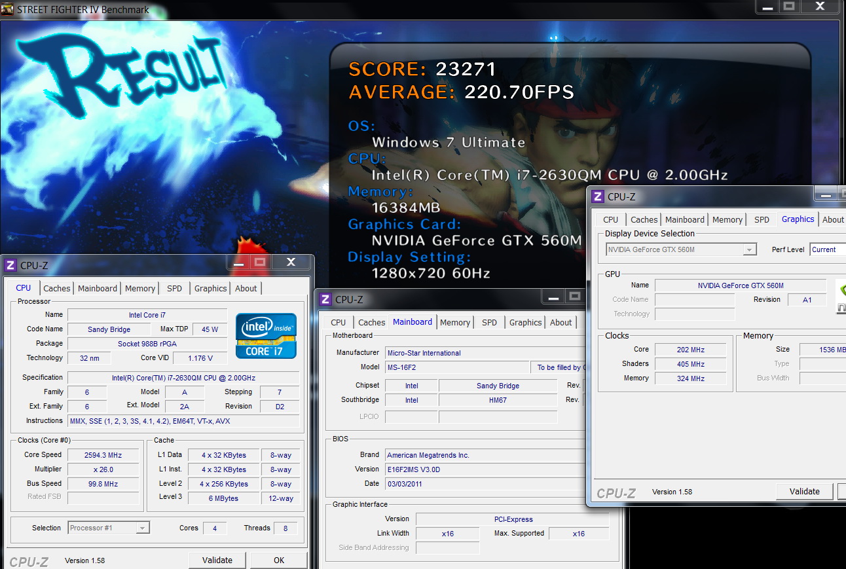Image resolution: width=846 pixels, height=569 pixels.
Task: Minimize the left CPU-Z window
Action: [239, 262]
